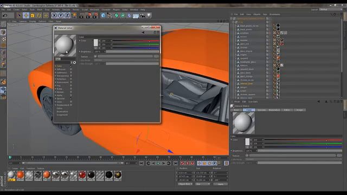
Task: Expand the Color disclosure triangle in Material Editor
Action: click(80, 41)
